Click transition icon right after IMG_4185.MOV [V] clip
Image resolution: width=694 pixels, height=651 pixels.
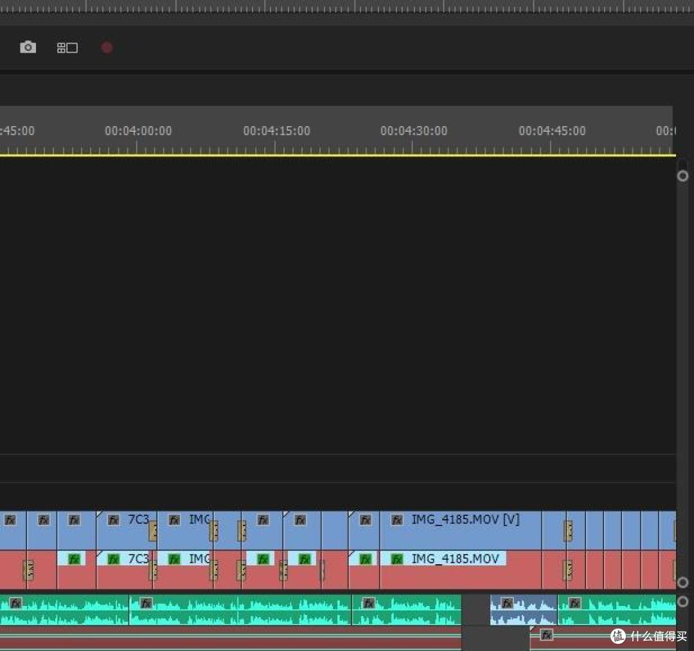coord(568,531)
